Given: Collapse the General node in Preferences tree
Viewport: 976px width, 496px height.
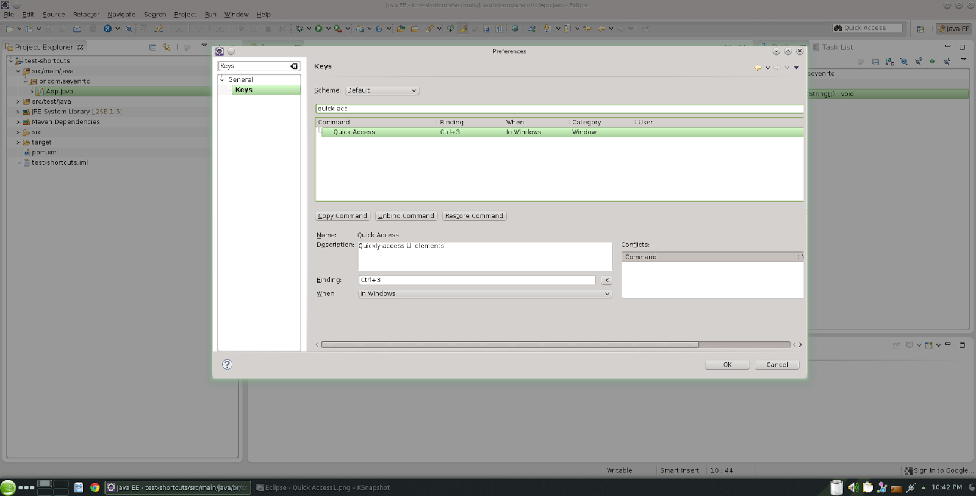Looking at the screenshot, I should click(222, 79).
